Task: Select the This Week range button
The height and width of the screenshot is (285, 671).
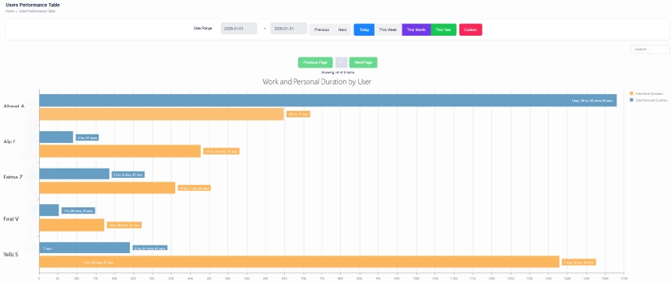Action: [x=388, y=30]
